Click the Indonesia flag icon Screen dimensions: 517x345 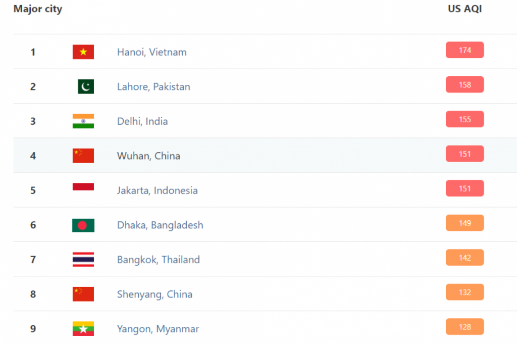(83, 187)
